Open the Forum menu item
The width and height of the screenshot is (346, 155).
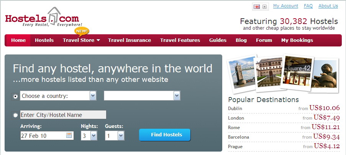pos(264,40)
